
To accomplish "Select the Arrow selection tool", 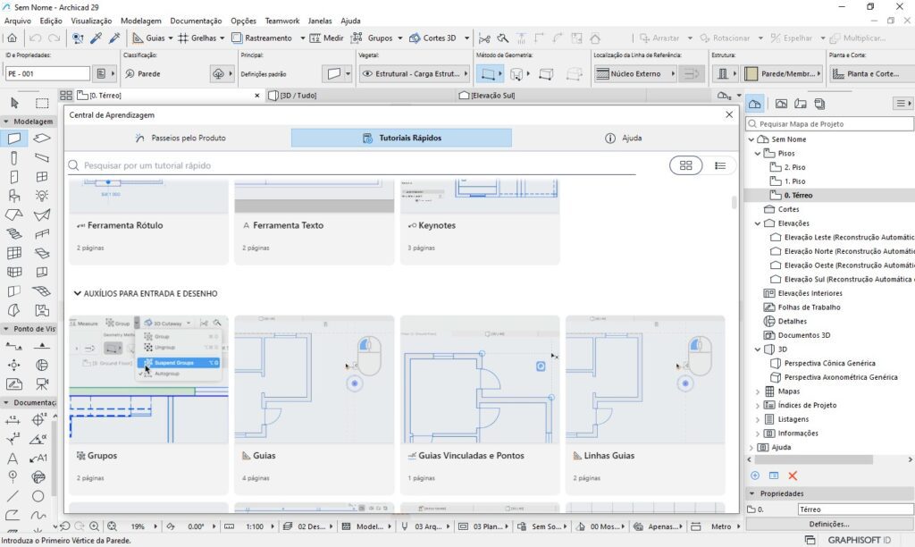I will 13,104.
